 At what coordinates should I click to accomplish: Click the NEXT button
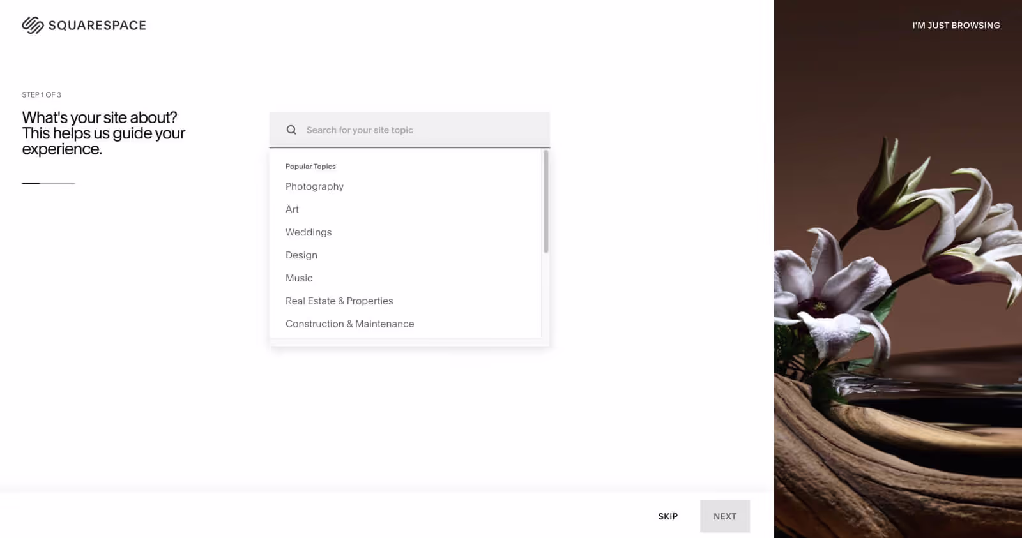tap(725, 516)
